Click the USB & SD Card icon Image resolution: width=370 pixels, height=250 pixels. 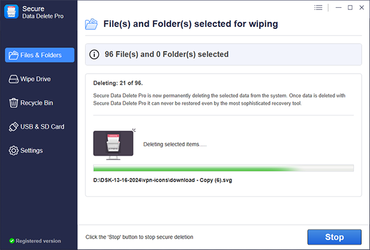pyautogui.click(x=14, y=127)
